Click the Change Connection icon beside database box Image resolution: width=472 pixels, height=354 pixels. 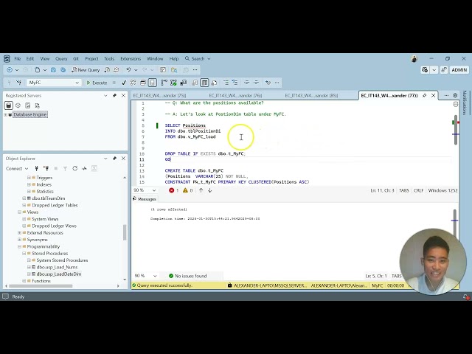[18, 83]
